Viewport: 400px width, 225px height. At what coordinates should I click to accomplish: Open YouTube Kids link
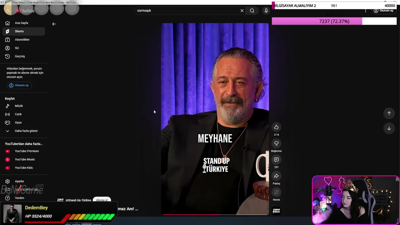click(24, 168)
